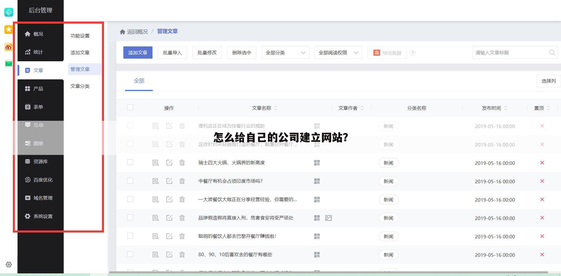Switch to the 全部 tab
The height and width of the screenshot is (276, 561).
point(139,81)
